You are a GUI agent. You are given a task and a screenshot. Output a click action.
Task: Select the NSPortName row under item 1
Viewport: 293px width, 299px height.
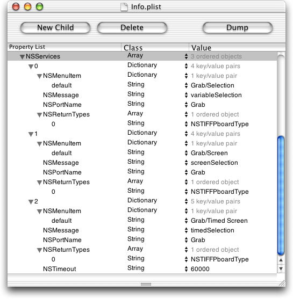click(142, 172)
